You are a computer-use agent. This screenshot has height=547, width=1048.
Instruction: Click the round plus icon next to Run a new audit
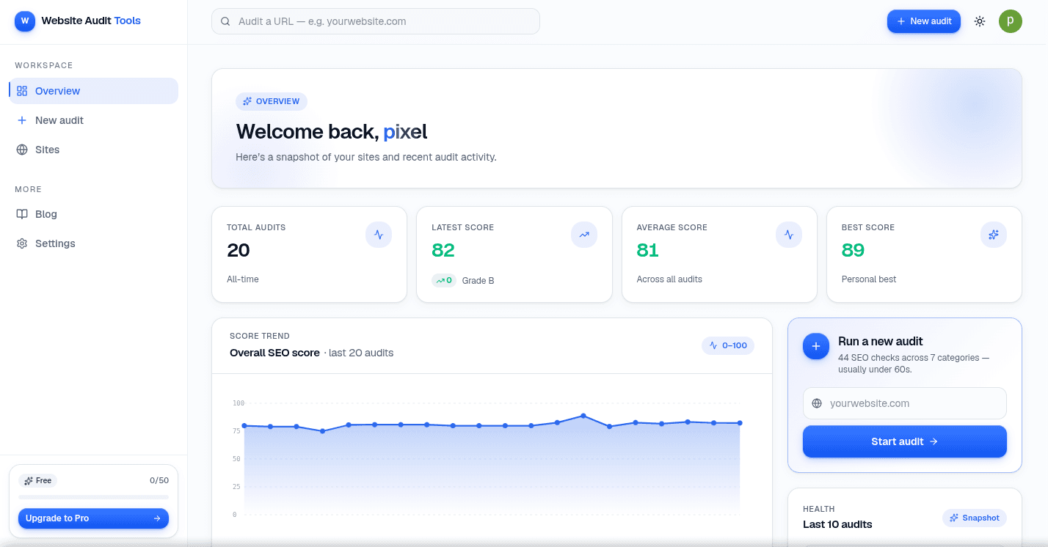pyautogui.click(x=816, y=346)
